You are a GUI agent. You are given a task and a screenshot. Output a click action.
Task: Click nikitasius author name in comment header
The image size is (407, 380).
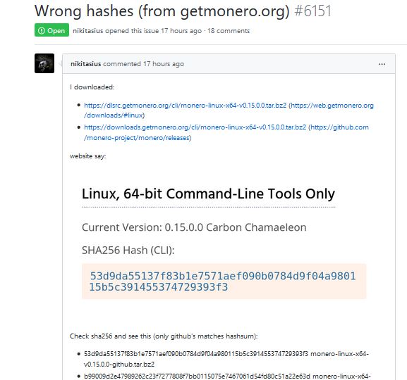(x=85, y=64)
